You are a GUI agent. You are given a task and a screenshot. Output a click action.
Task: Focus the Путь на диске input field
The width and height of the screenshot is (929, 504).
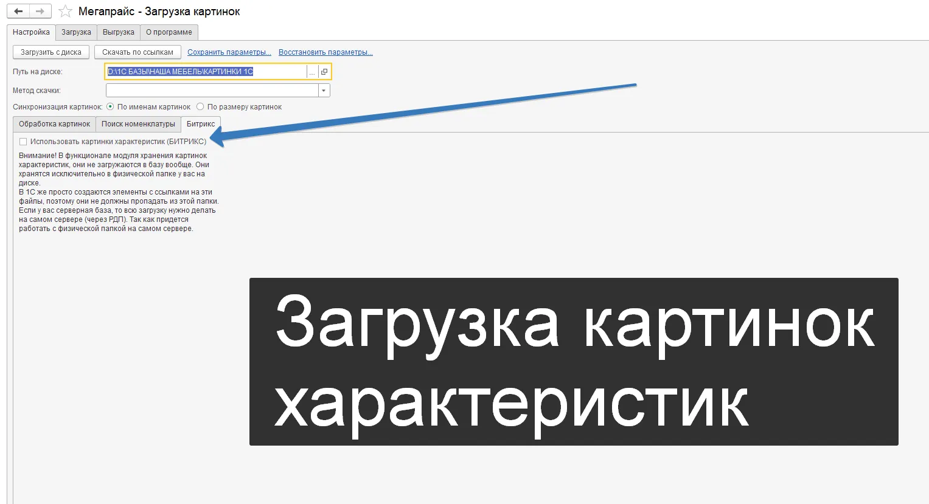point(206,72)
